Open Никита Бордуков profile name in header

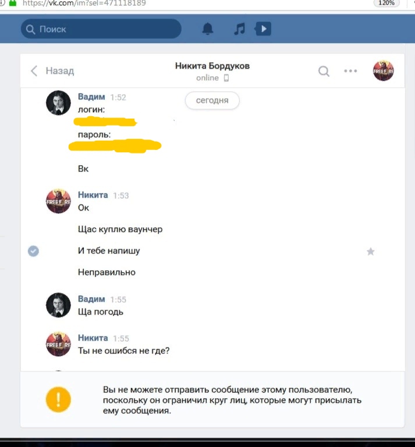[x=212, y=66]
